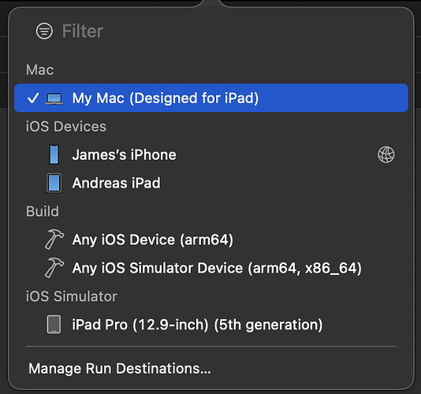This screenshot has width=421, height=394.
Task: Choose James's iPhone as destination
Action: [x=211, y=155]
